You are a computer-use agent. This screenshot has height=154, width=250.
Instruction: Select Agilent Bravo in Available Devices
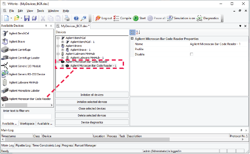tap(17, 42)
